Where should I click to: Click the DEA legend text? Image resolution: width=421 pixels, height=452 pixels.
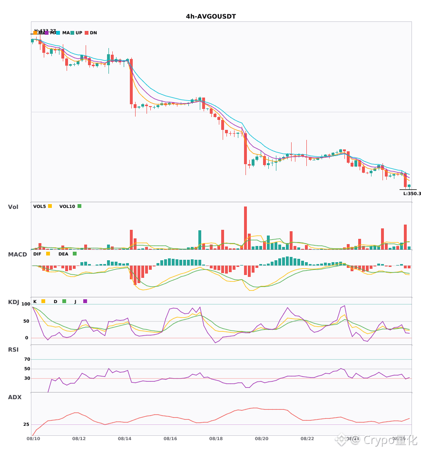tap(63, 254)
